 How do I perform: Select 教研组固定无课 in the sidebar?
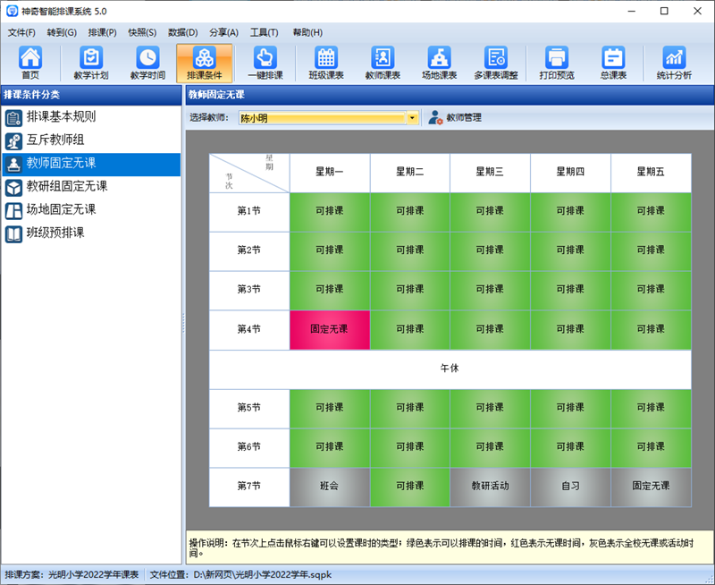91,187
